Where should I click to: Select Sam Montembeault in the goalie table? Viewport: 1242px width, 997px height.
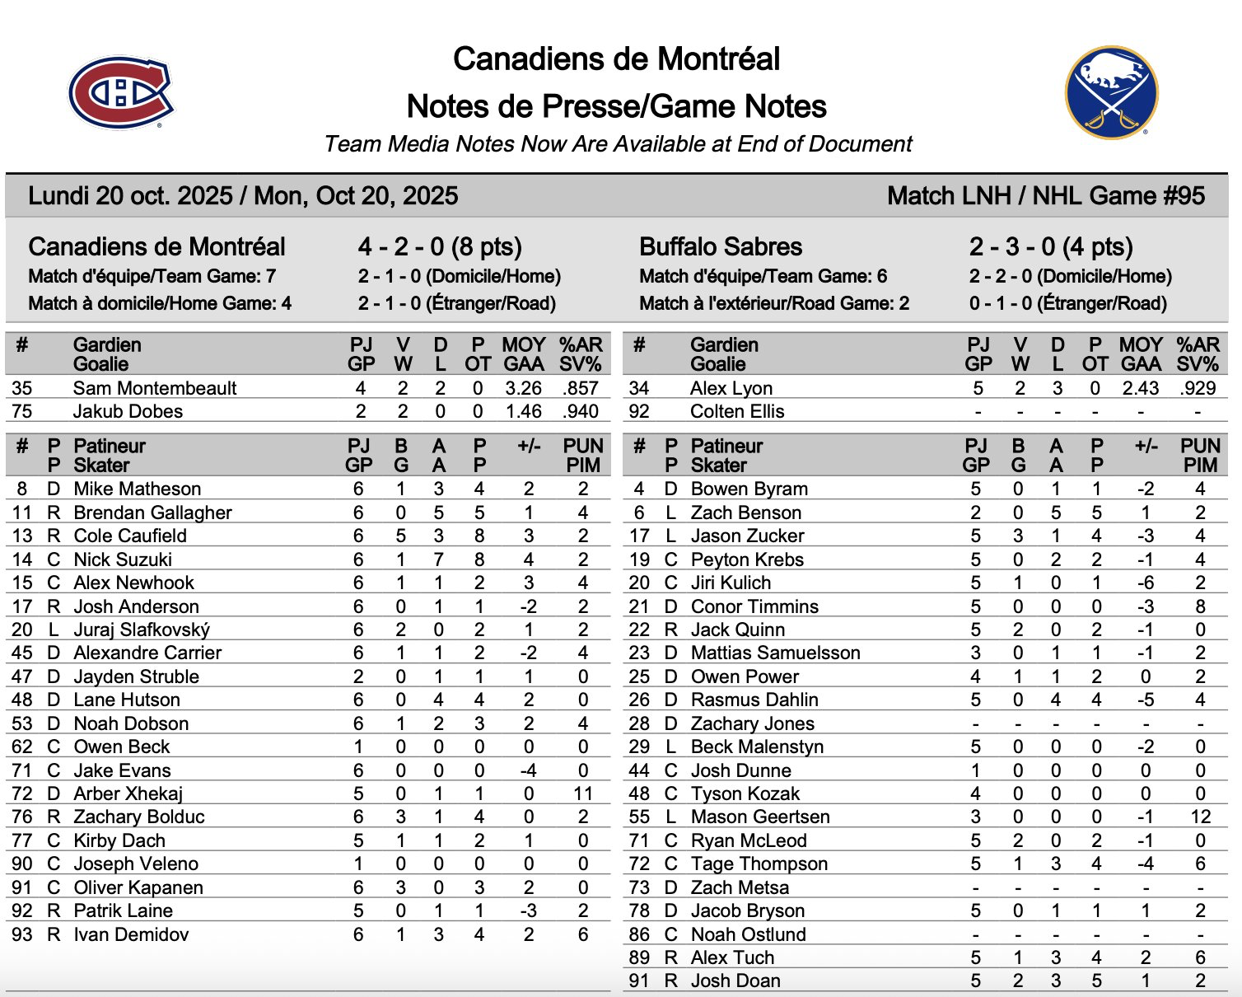click(155, 388)
